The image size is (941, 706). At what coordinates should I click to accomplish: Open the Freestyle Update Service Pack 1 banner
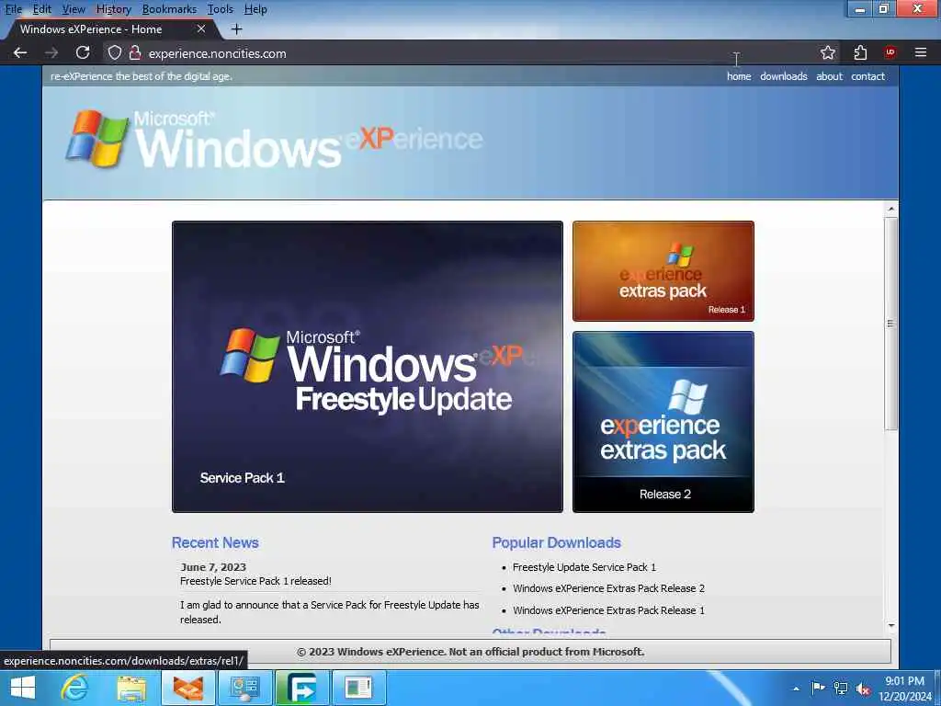368,367
